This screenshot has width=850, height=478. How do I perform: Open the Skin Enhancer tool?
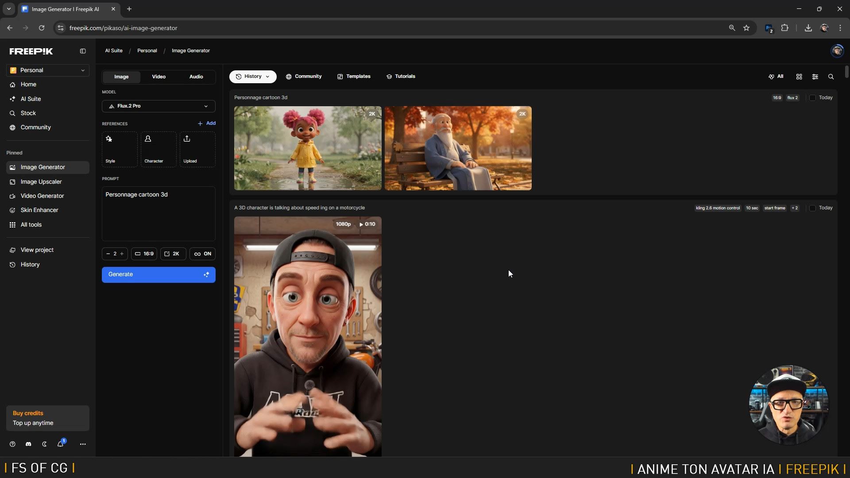pyautogui.click(x=39, y=210)
